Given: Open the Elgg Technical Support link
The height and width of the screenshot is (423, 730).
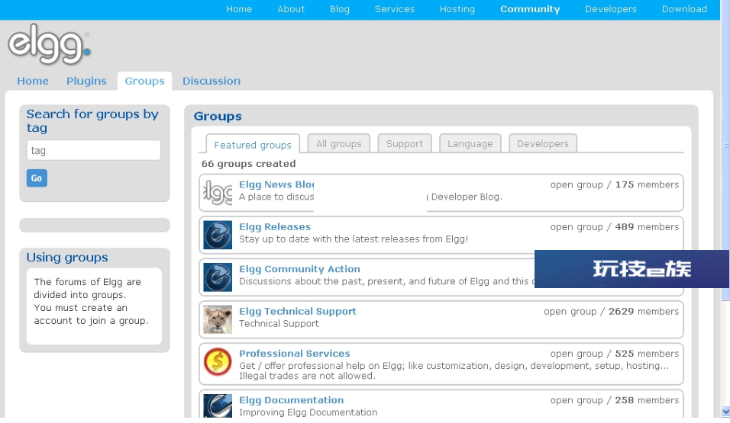Looking at the screenshot, I should pyautogui.click(x=298, y=312).
